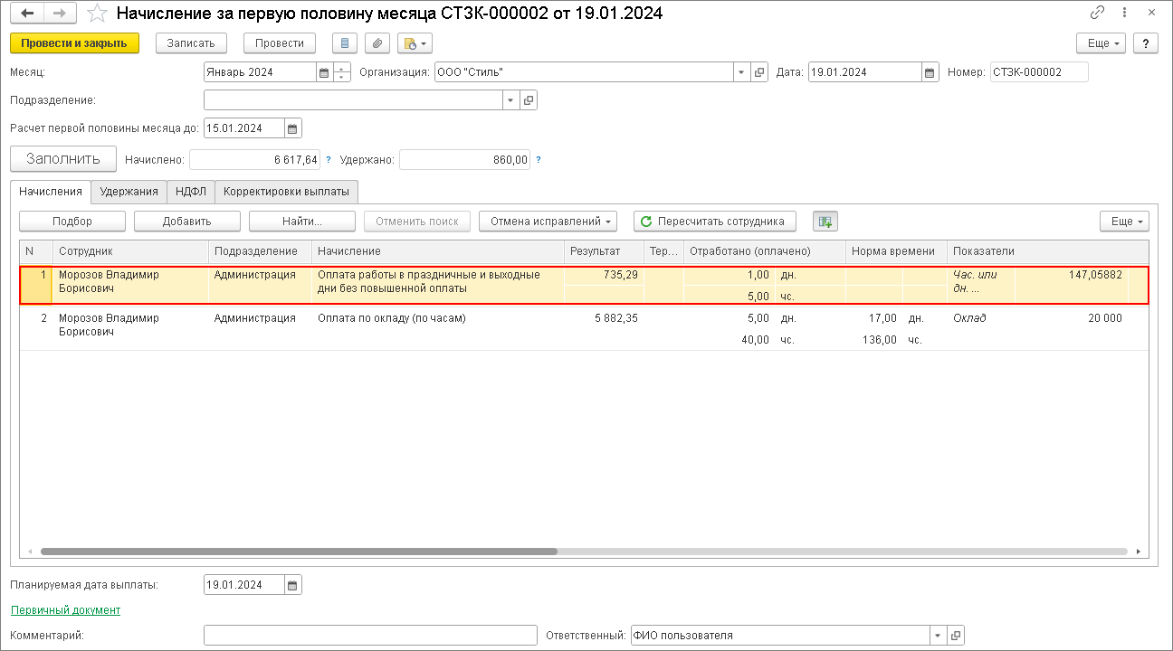Switch to the НДФЛ tab
The width and height of the screenshot is (1173, 651).
tap(191, 191)
